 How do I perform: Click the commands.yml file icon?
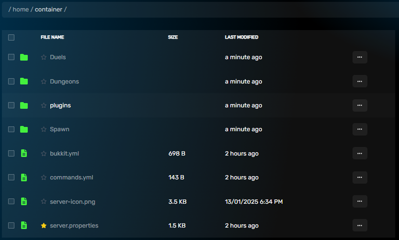24,177
